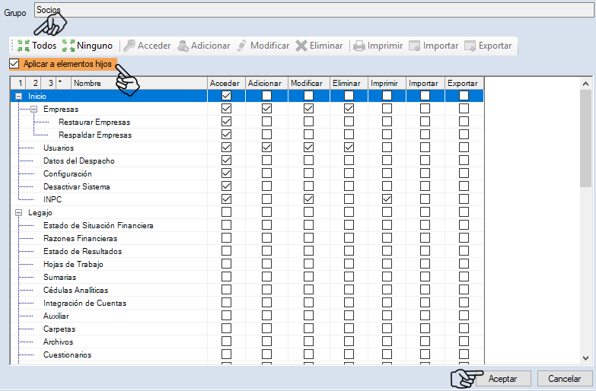Select level 2 column header tab
Image resolution: width=596 pixels, height=391 pixels.
click(x=34, y=83)
